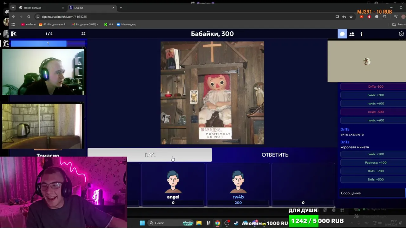Open the apps grid in bookmarks bar
This screenshot has height=228, width=406.
point(13,24)
